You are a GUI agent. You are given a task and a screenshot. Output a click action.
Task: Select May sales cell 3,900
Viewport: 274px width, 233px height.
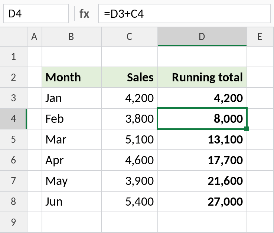pos(130,181)
